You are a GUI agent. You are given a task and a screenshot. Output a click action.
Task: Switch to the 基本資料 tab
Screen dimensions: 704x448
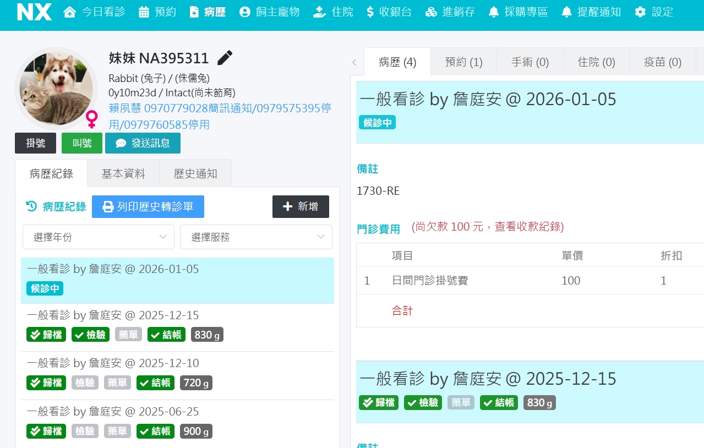click(123, 174)
